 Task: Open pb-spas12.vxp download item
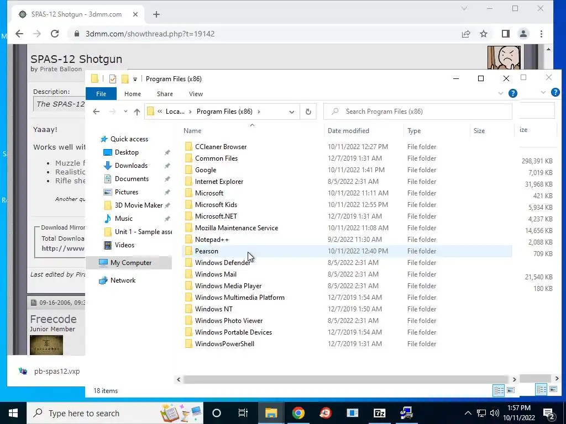point(49,371)
